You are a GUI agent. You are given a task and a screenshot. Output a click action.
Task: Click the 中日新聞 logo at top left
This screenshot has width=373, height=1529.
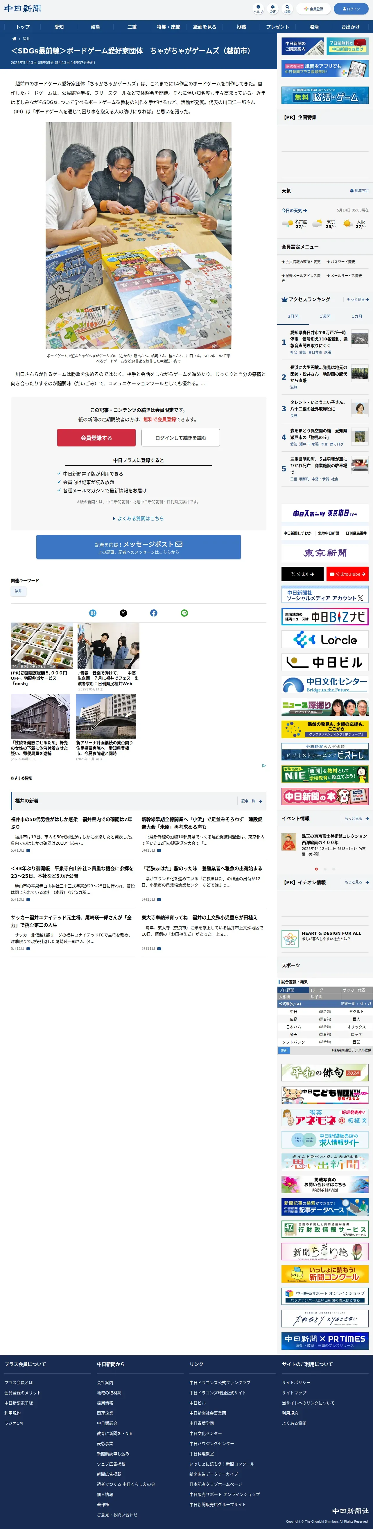[23, 9]
